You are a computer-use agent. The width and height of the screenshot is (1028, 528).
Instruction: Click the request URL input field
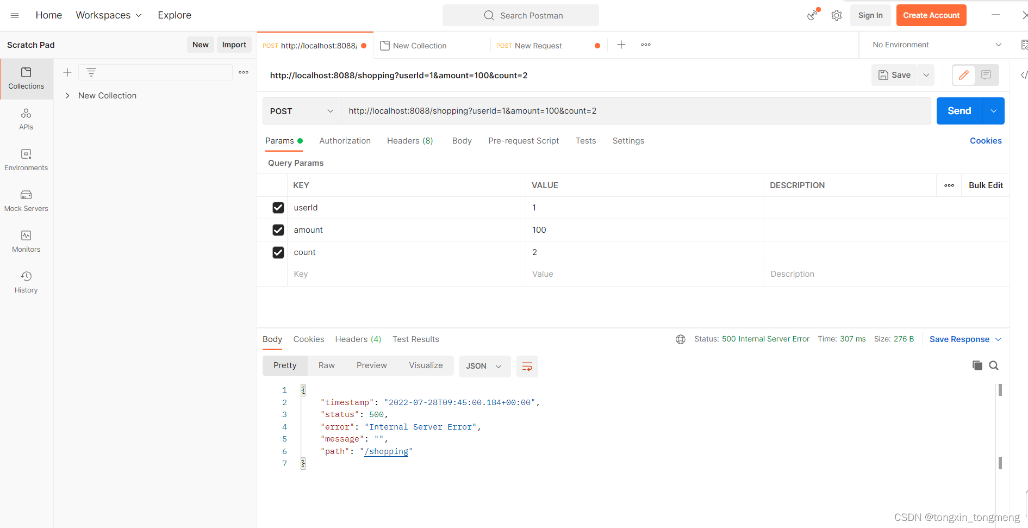tap(636, 111)
